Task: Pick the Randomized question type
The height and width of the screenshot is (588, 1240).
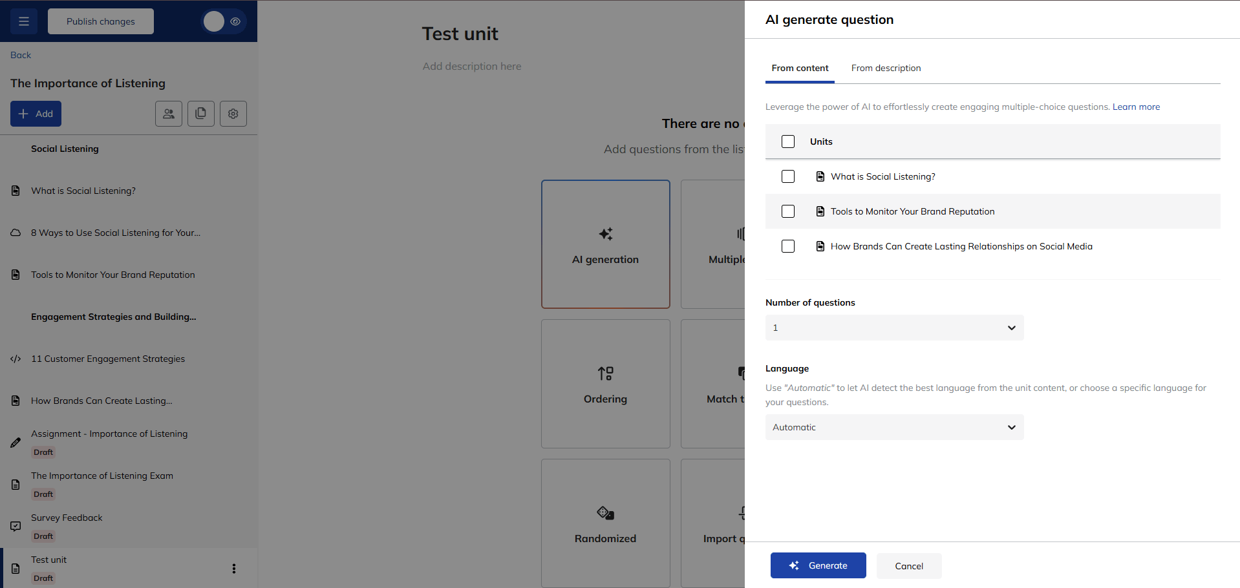Action: click(605, 523)
